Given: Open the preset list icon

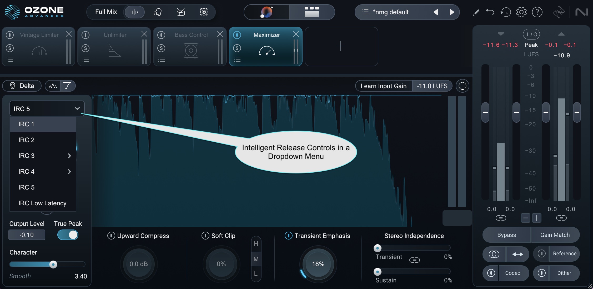Looking at the screenshot, I should [365, 12].
